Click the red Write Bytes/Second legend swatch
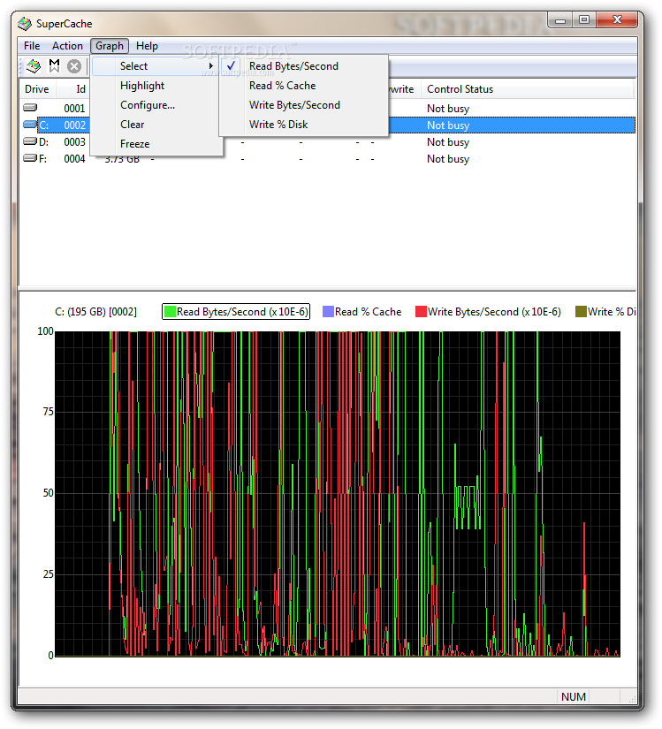The image size is (662, 729). (422, 312)
